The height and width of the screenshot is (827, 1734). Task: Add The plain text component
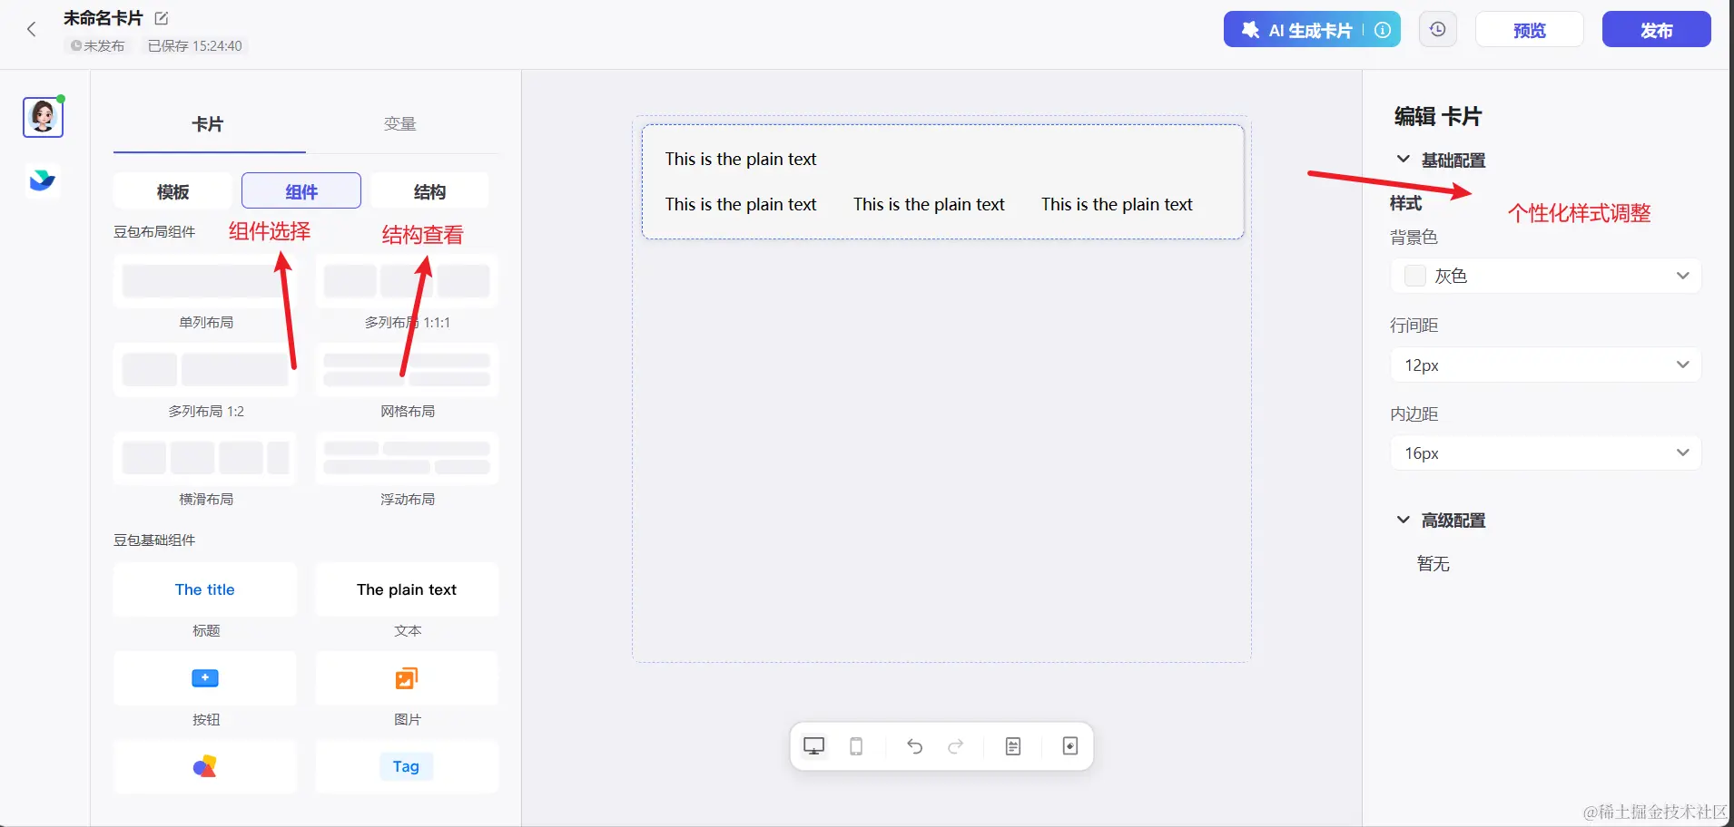pyautogui.click(x=407, y=589)
